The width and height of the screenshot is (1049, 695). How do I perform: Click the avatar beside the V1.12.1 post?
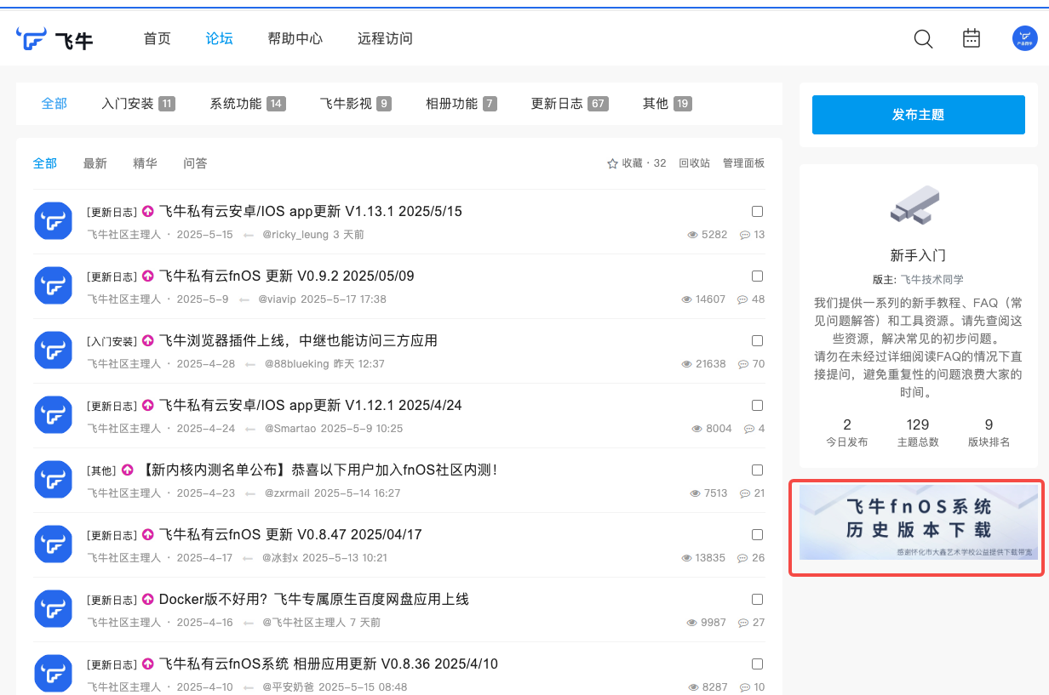53,415
